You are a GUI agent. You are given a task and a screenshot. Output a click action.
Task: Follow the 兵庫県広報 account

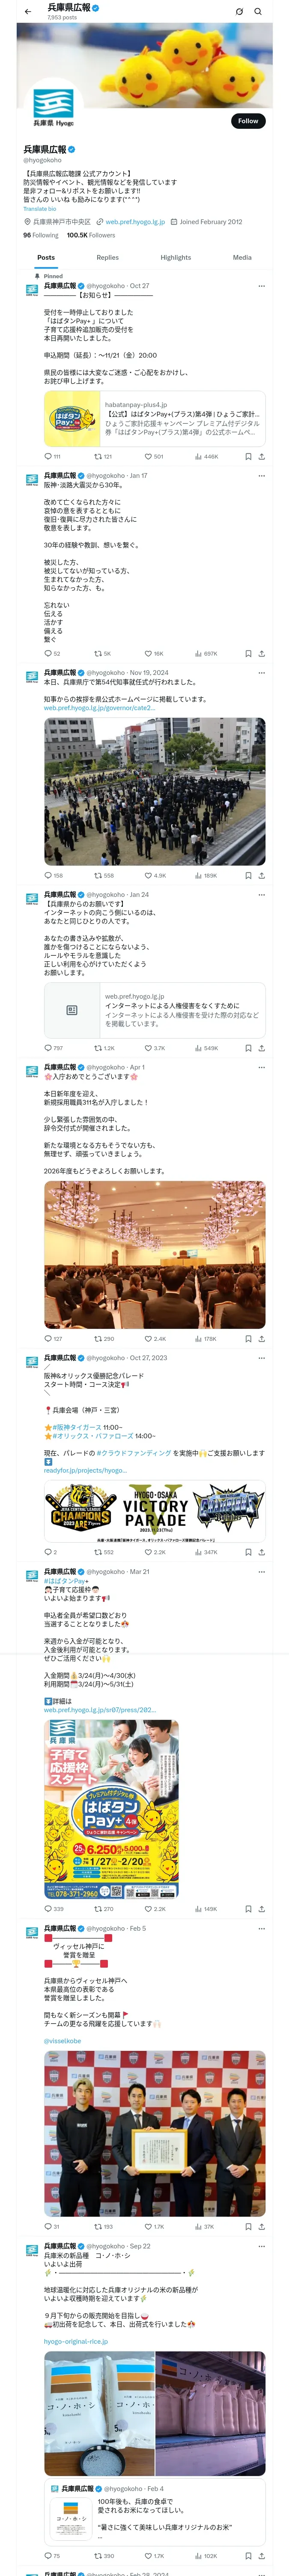(247, 120)
